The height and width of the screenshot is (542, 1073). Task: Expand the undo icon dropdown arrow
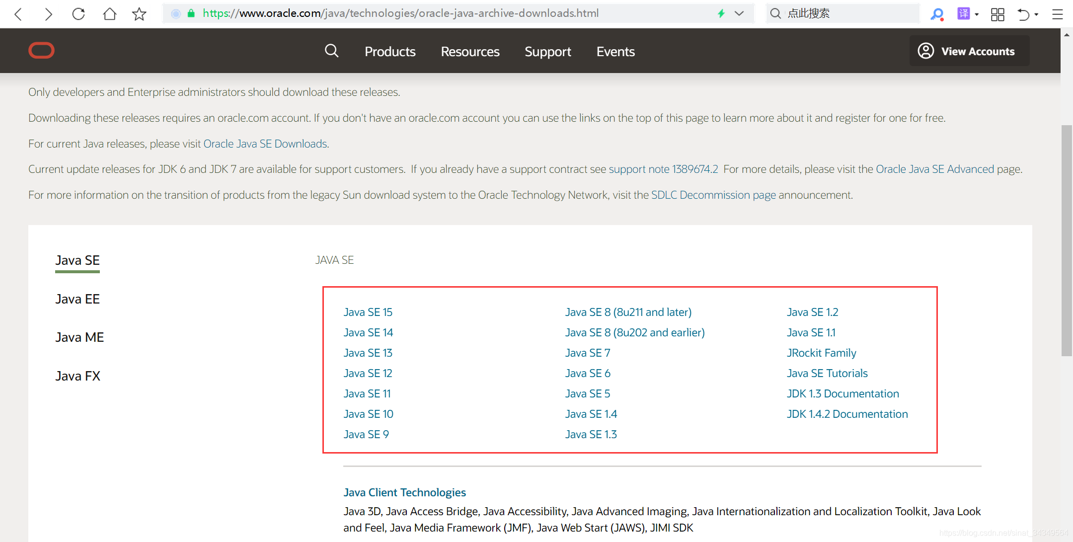pos(1036,14)
